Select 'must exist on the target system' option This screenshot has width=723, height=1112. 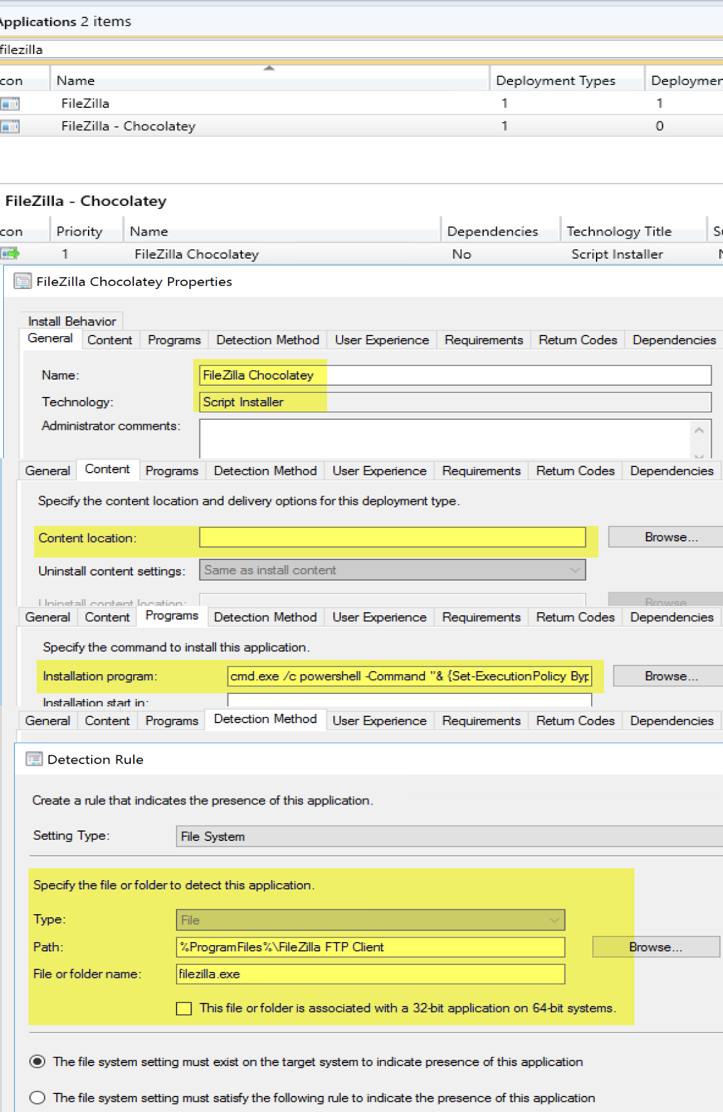tap(38, 1062)
